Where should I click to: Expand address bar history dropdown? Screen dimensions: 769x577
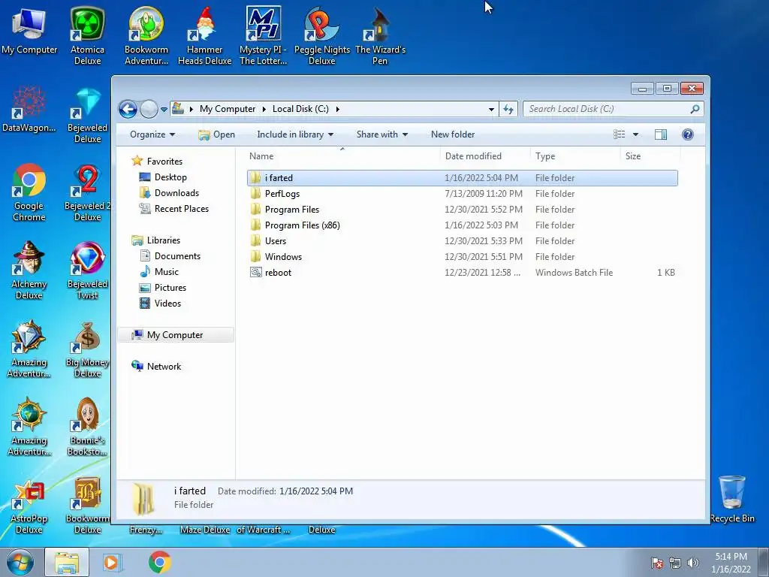coord(491,110)
